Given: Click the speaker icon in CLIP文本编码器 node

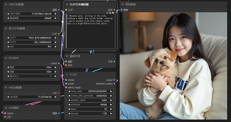Looking at the screenshot, I should tap(113, 13).
